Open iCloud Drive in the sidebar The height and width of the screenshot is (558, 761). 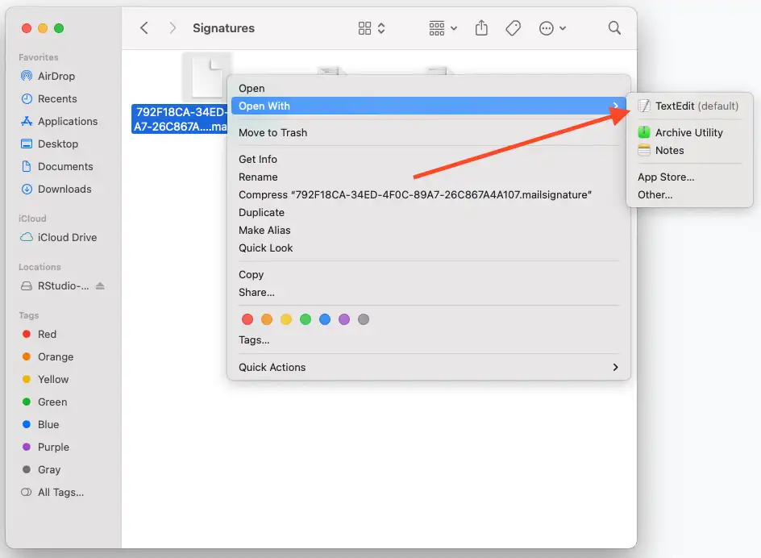67,237
